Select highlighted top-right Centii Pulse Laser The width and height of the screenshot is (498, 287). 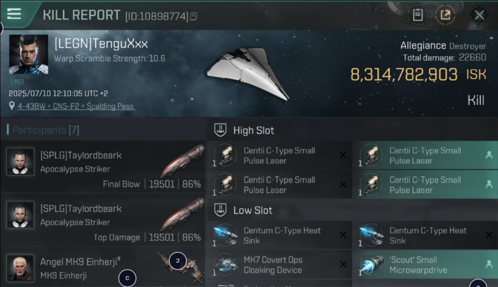tap(425, 155)
